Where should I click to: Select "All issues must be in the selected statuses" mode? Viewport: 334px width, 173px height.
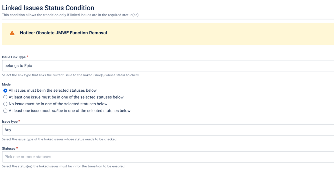[x=5, y=90]
